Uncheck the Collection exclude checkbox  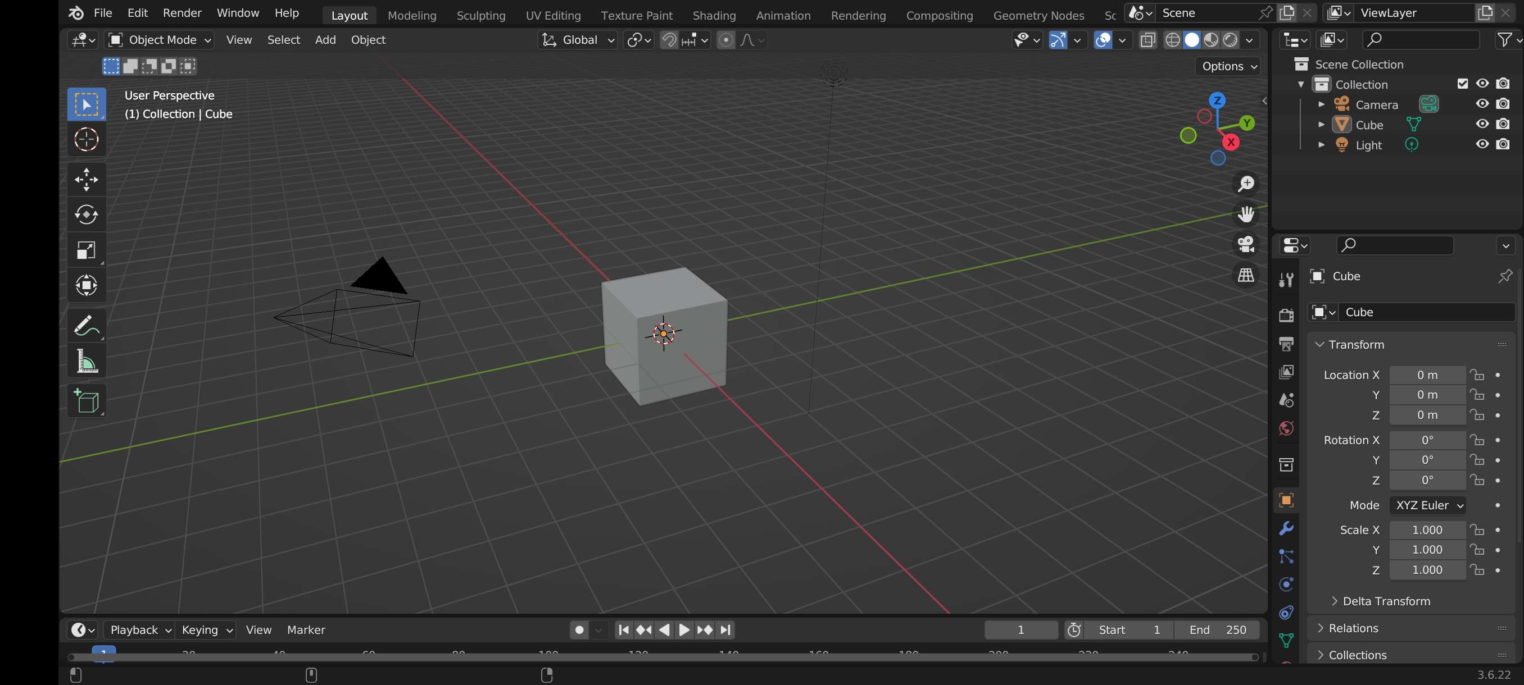pyautogui.click(x=1463, y=84)
